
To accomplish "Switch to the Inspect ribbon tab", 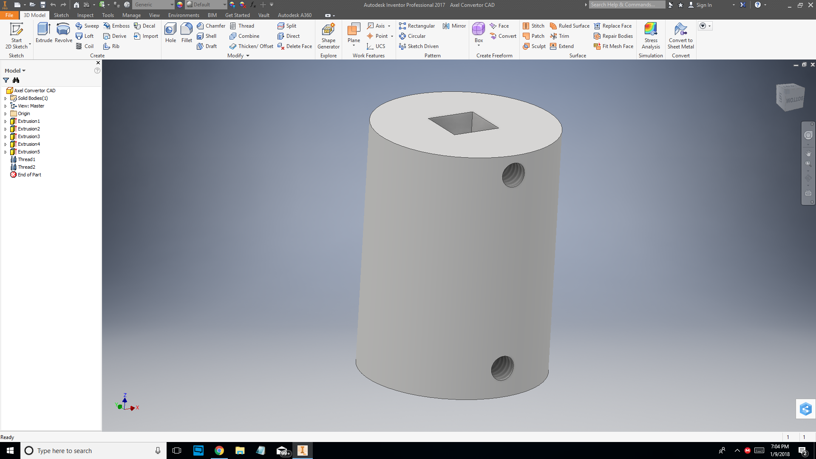I will (x=85, y=15).
